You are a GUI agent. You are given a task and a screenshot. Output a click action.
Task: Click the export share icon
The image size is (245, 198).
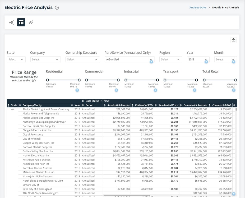[233, 40]
